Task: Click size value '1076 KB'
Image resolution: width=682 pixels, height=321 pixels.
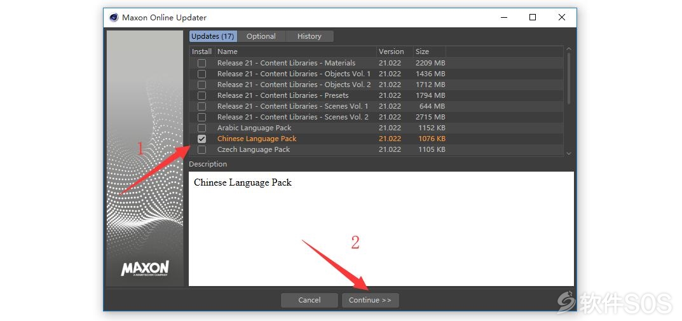Action: [x=432, y=139]
